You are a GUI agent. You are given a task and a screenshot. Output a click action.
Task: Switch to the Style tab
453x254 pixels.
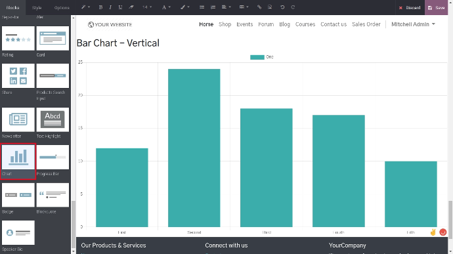click(37, 7)
